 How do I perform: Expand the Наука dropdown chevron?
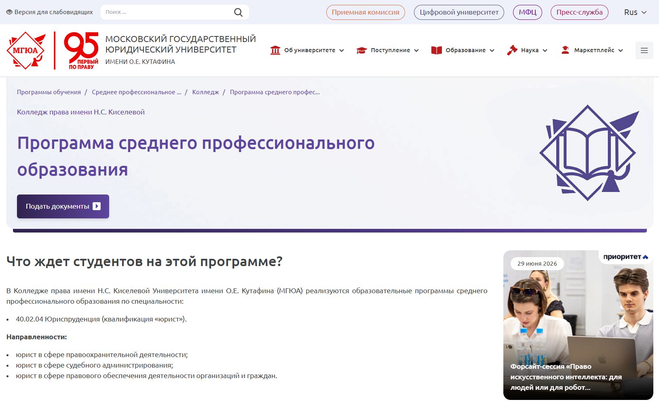[545, 51]
